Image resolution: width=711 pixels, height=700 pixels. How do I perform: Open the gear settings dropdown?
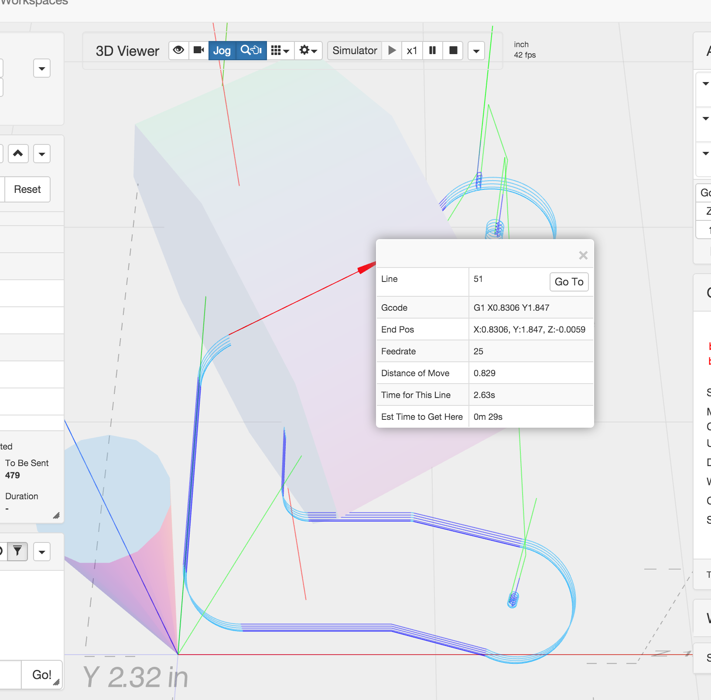point(308,51)
